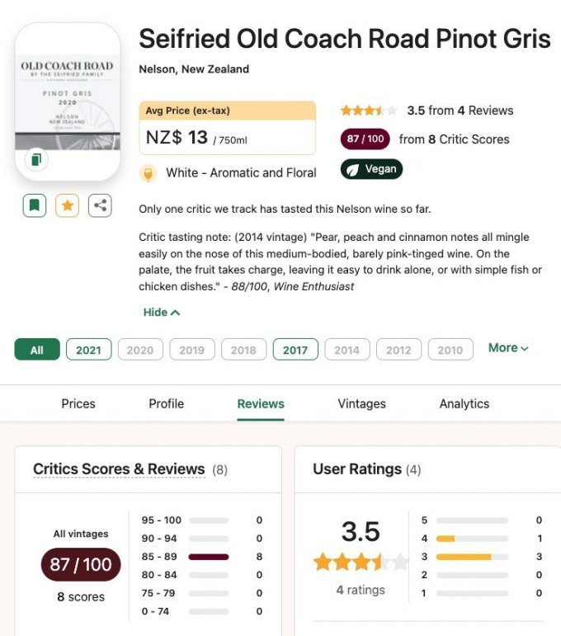
Task: Click the 87/100 critic score badge
Action: (x=365, y=139)
